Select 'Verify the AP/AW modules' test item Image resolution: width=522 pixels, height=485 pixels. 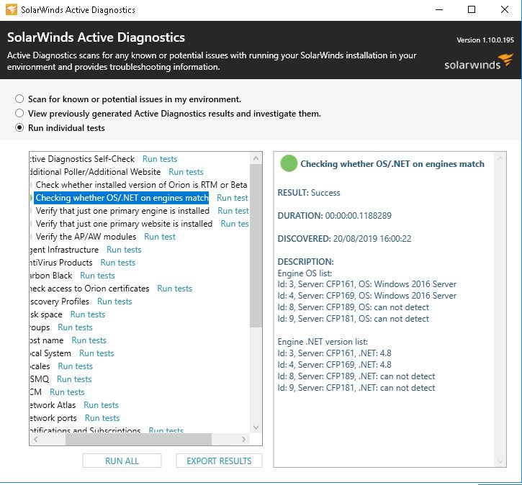(x=86, y=237)
